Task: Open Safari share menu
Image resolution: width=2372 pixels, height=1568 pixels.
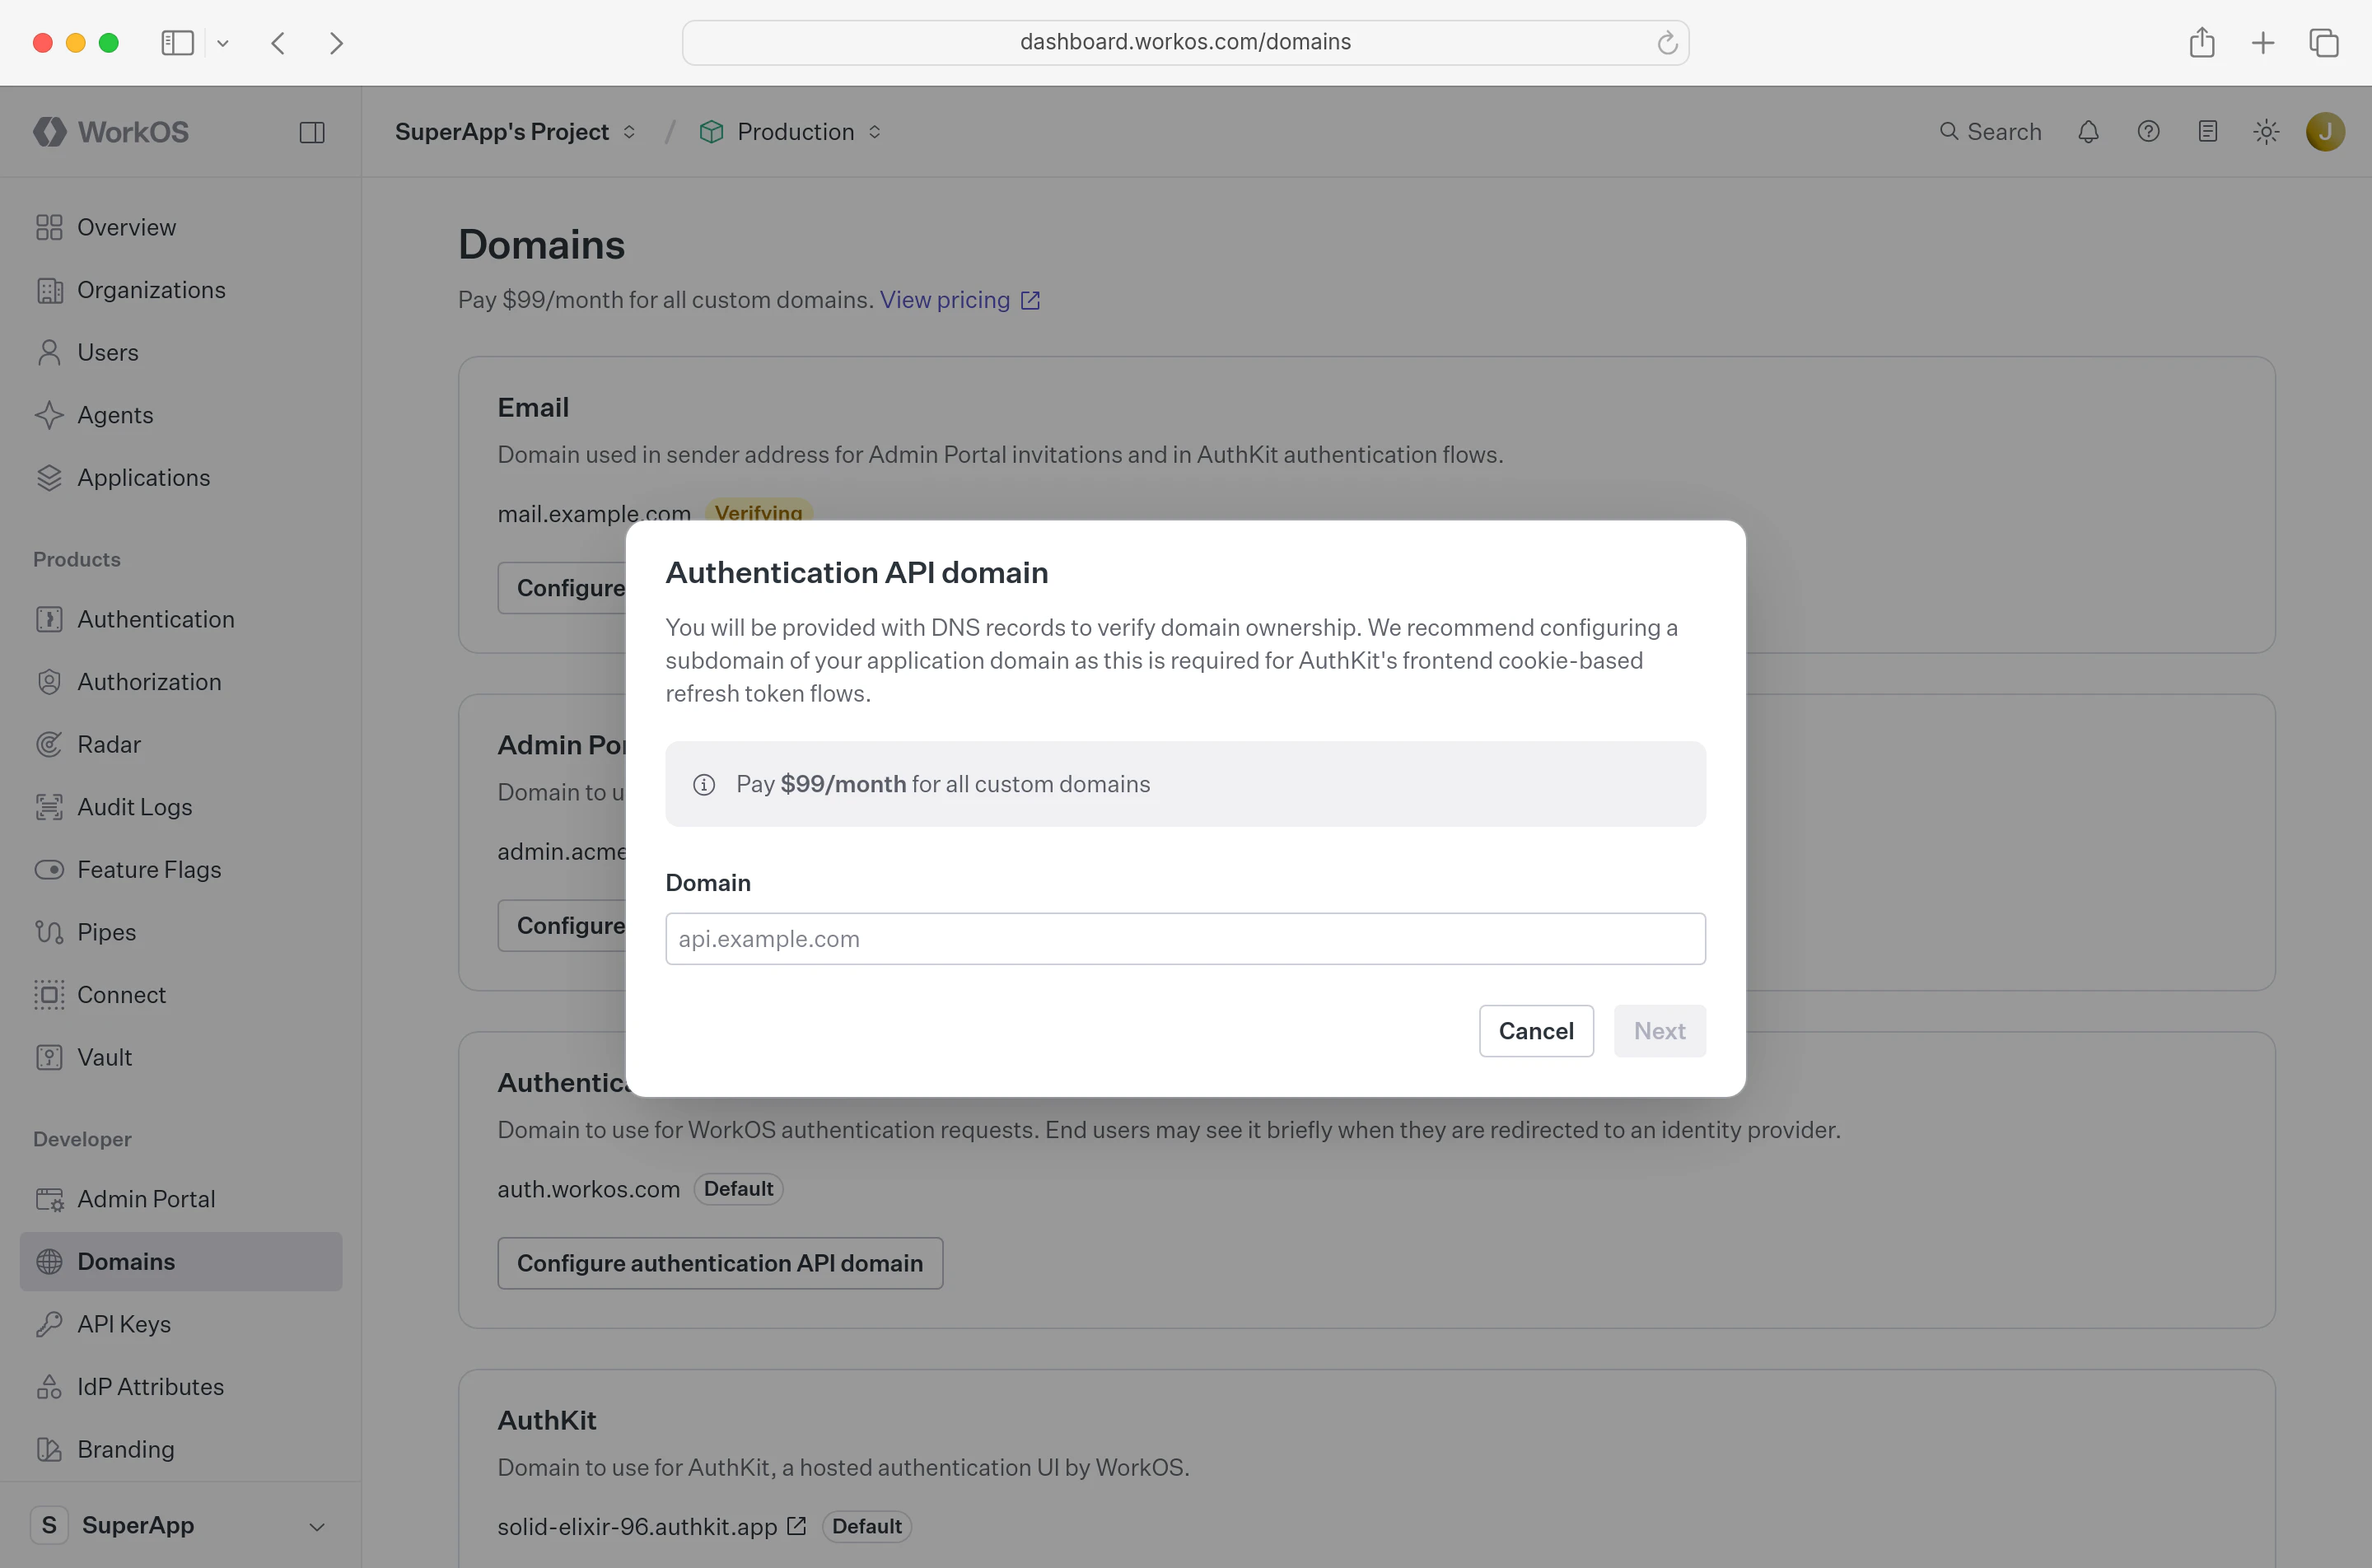Action: point(2202,42)
